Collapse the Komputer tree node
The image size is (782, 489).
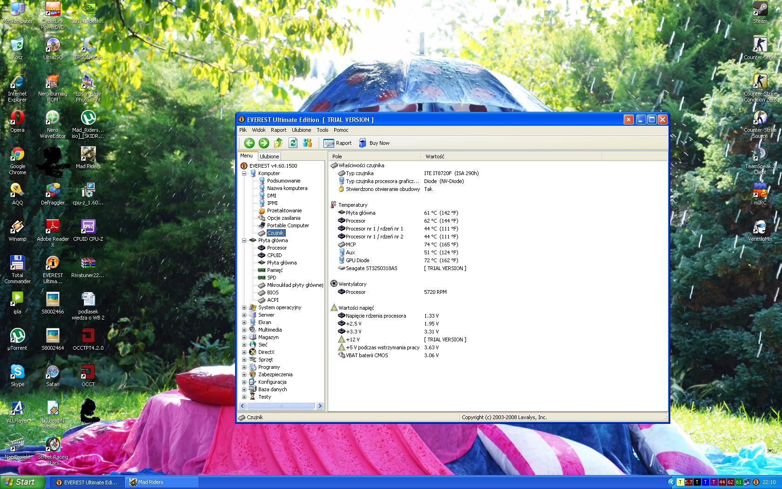pyautogui.click(x=244, y=173)
